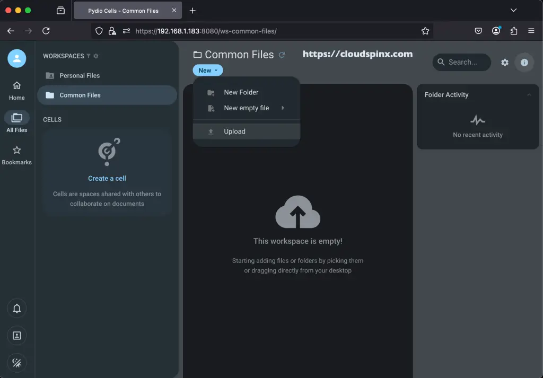Click the user avatar at the top left
543x378 pixels.
16,58
